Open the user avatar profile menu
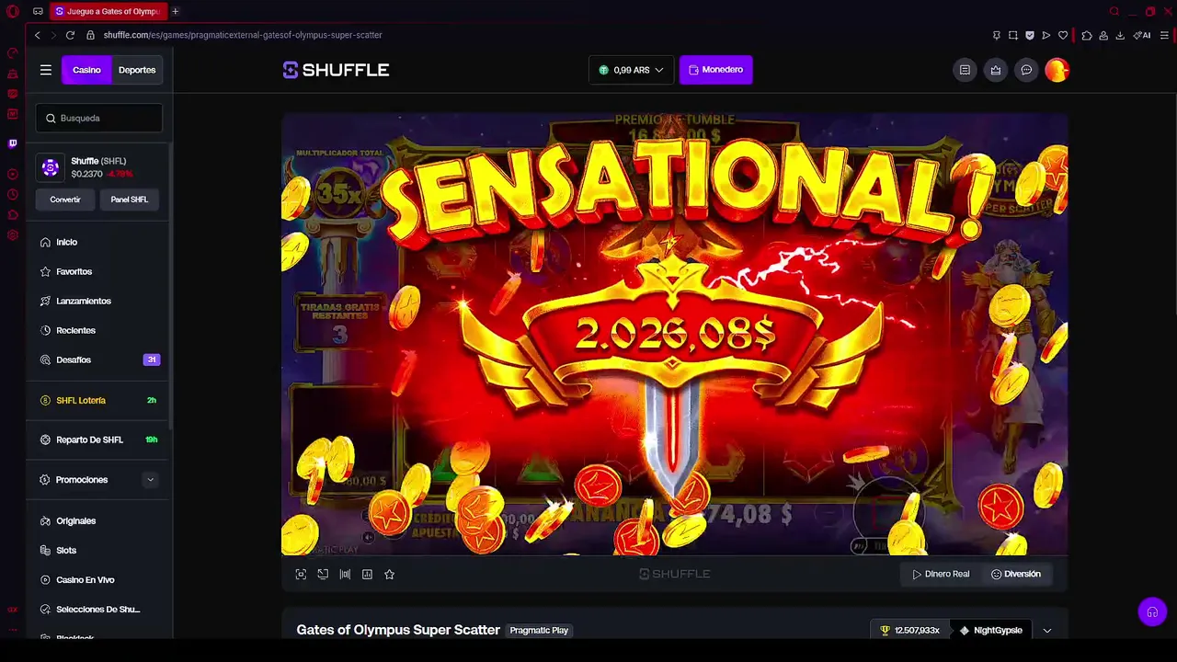This screenshot has width=1177, height=662. click(x=1057, y=70)
